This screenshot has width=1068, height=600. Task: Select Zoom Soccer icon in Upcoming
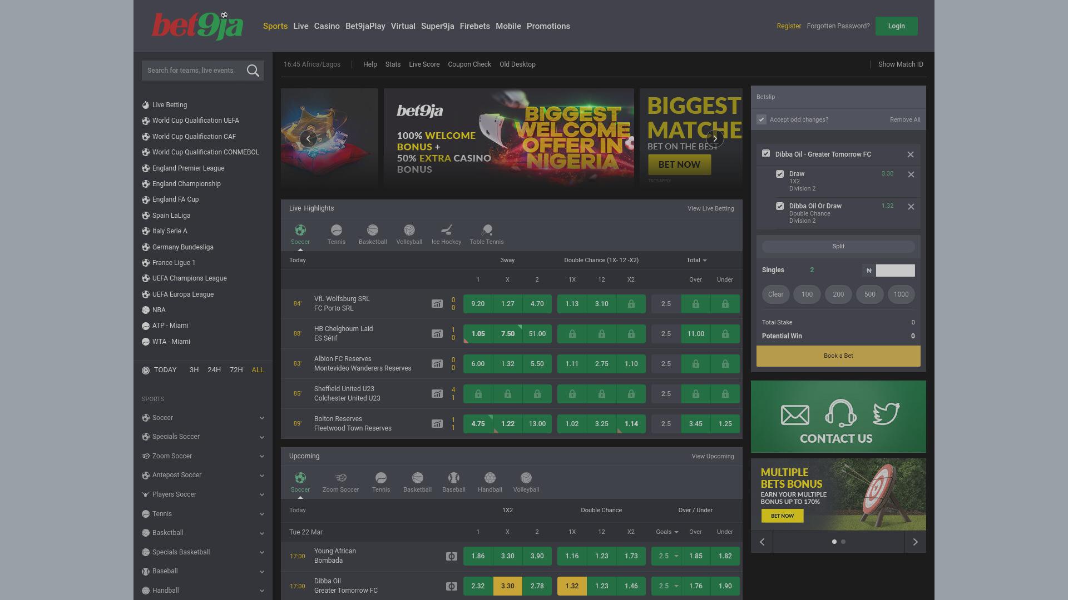(341, 478)
